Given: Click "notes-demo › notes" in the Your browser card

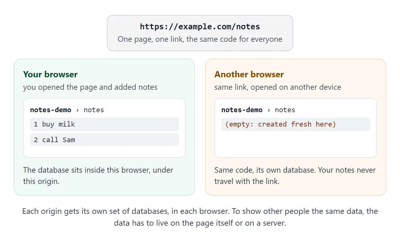Looking at the screenshot, I should pyautogui.click(x=67, y=110).
